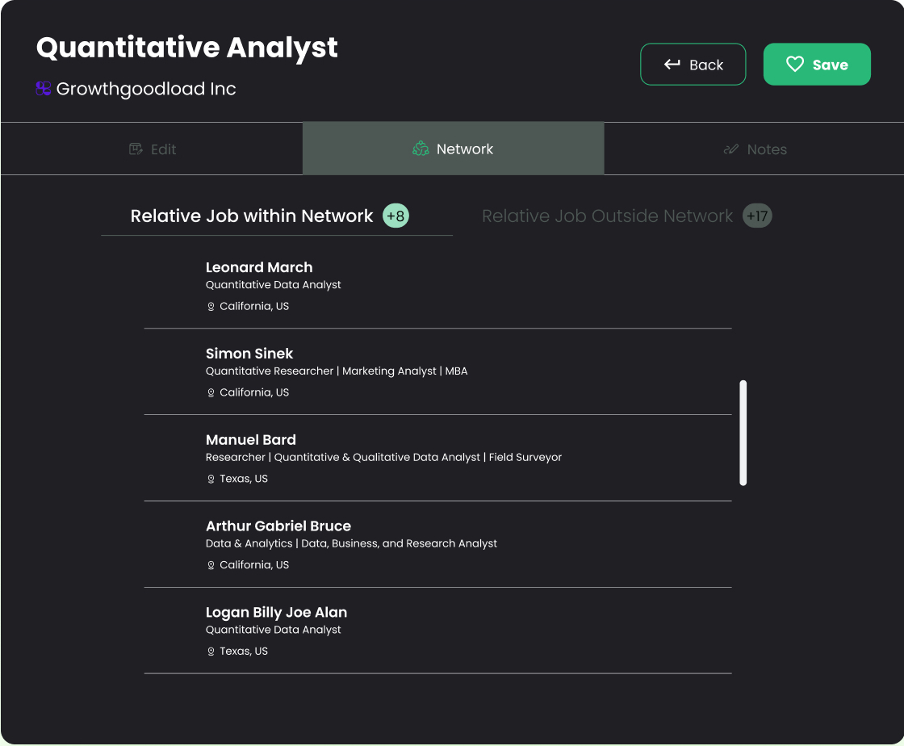Click the location pin next to Leonard March

211,306
